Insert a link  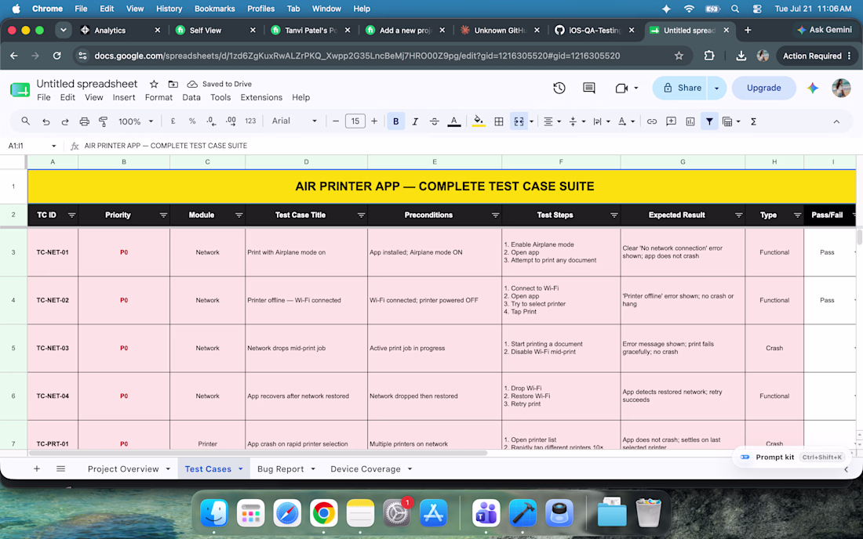[x=652, y=121]
